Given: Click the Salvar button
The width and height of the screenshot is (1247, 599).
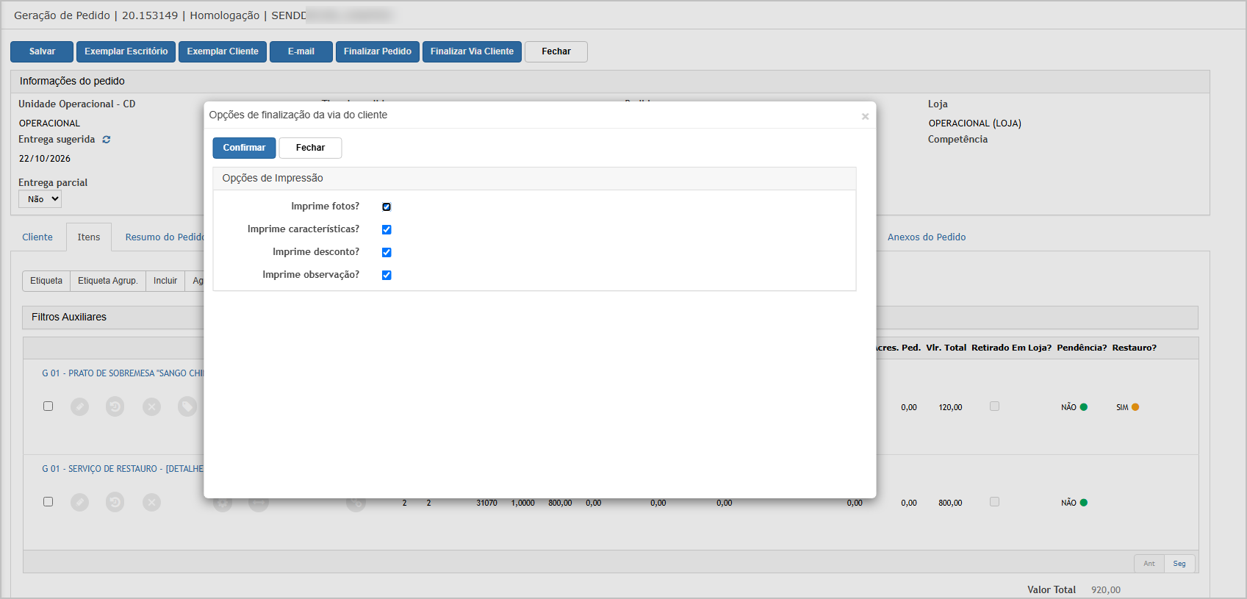Looking at the screenshot, I should click(x=42, y=51).
